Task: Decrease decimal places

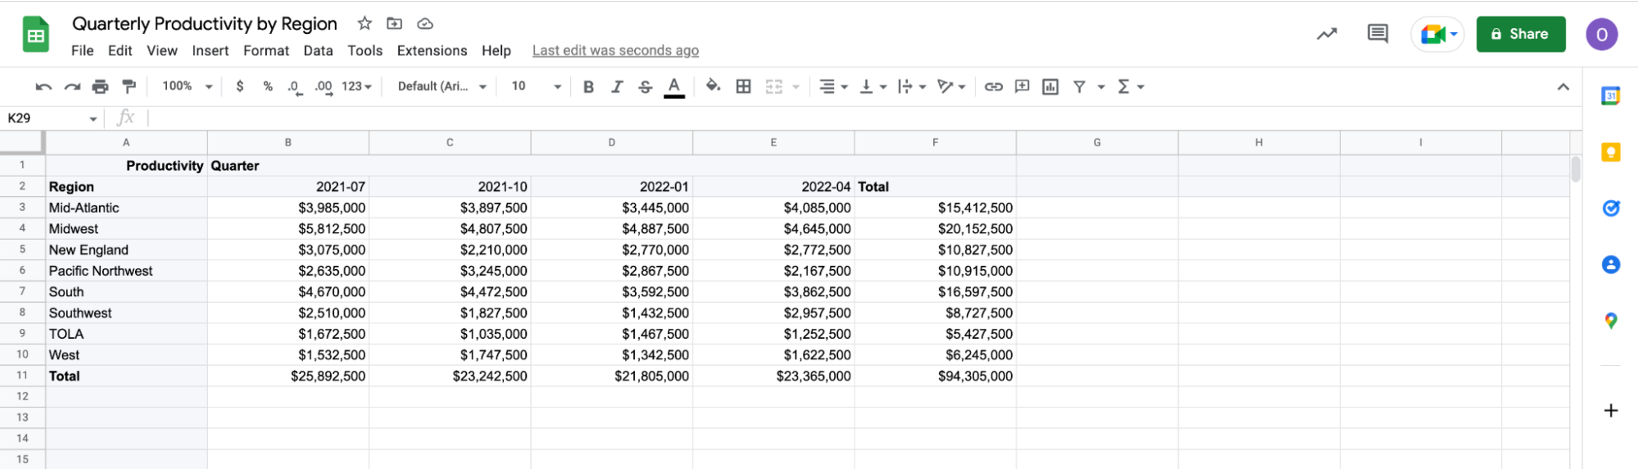Action: point(295,87)
